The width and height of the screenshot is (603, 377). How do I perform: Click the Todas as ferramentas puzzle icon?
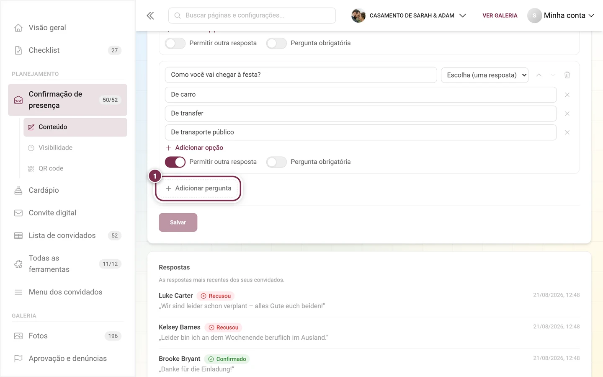[18, 264]
